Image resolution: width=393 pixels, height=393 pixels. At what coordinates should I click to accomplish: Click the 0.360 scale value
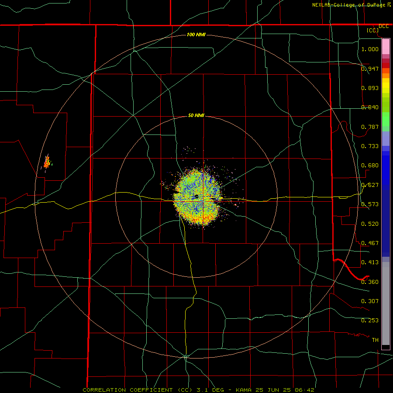click(x=370, y=282)
